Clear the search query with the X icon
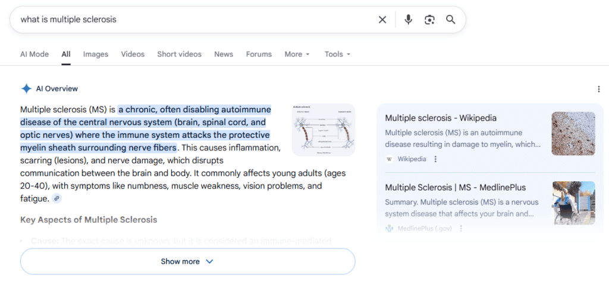The width and height of the screenshot is (609, 281). pos(382,20)
